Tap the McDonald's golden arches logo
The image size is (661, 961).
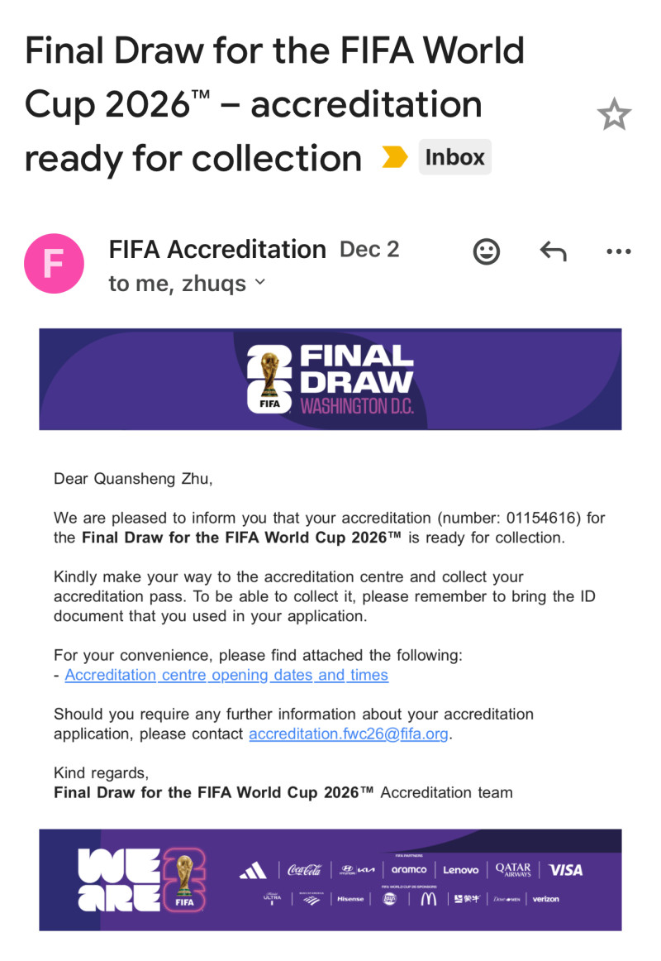(x=428, y=899)
